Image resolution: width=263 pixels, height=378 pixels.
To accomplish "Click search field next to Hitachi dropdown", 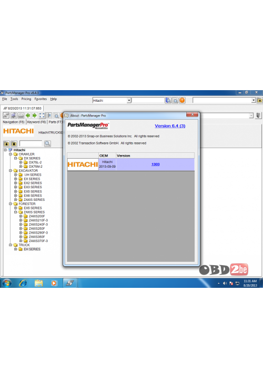I will (148, 100).
